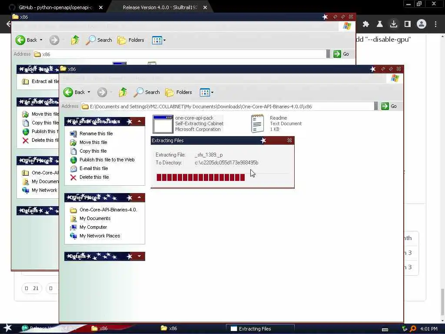Open Views icon in front x86 window

pyautogui.click(x=205, y=92)
